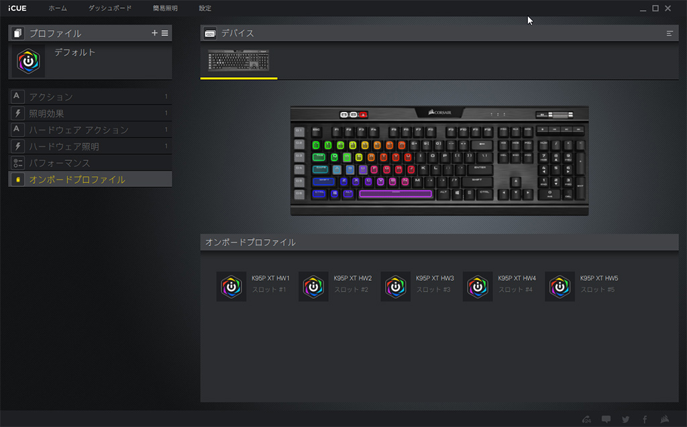Open the 簡易照明 menu
This screenshot has width=687, height=427.
point(165,8)
